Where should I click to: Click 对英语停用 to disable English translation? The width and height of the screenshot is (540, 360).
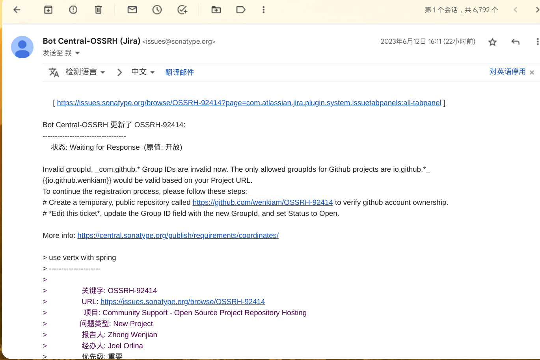[x=507, y=72]
